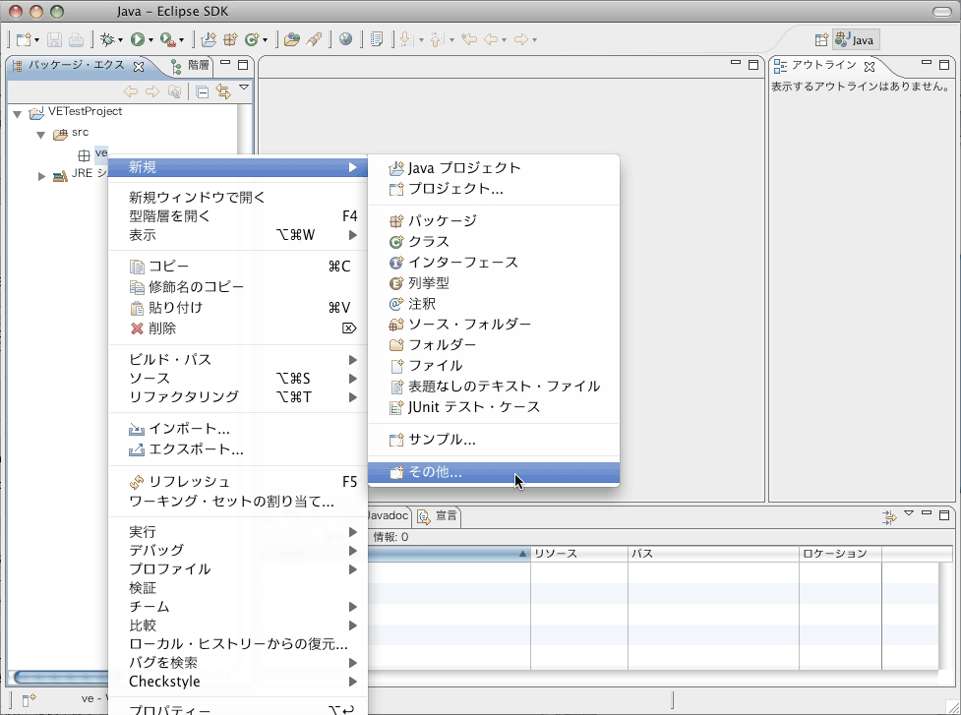Click the web browser globe icon
This screenshot has width=961, height=715.
pos(345,39)
